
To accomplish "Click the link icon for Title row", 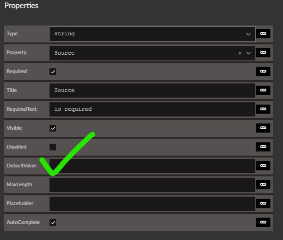I will [263, 90].
